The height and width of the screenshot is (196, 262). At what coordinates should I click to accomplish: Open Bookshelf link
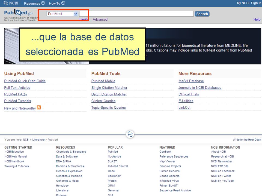click(x=114, y=176)
